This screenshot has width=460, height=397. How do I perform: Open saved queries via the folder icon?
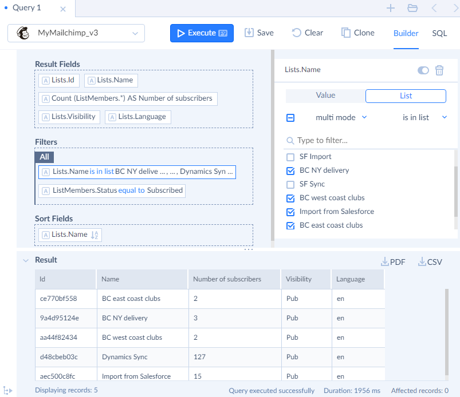click(414, 9)
